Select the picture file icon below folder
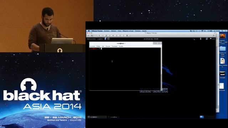 click(x=222, y=61)
